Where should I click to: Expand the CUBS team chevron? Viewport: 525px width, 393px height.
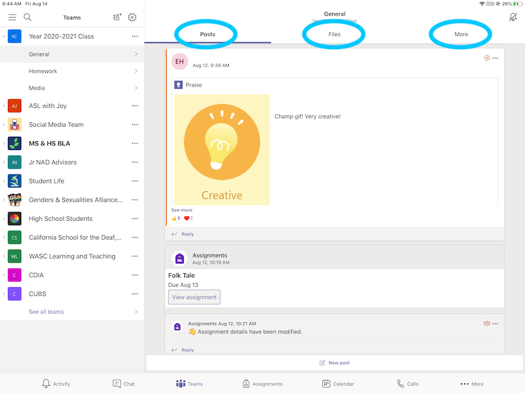click(x=4, y=293)
